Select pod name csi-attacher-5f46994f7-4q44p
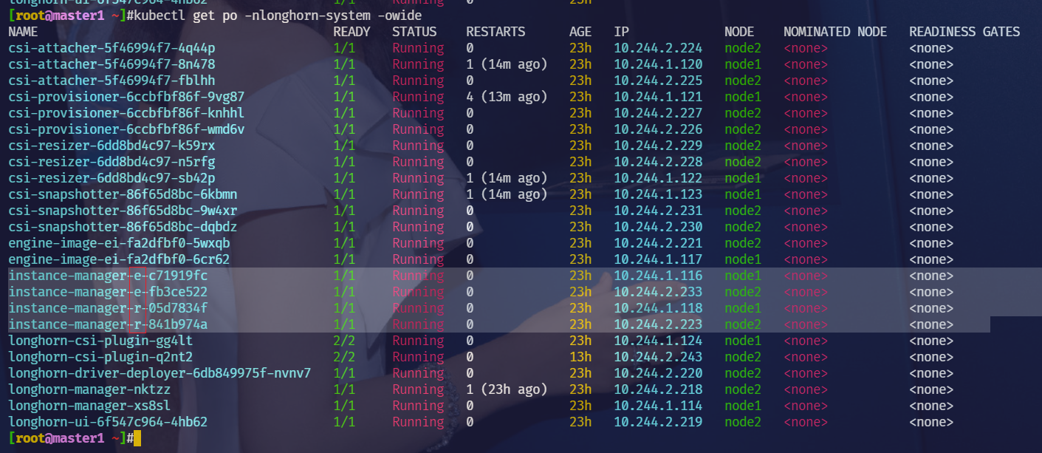Viewport: 1042px width, 453px height. 112,48
